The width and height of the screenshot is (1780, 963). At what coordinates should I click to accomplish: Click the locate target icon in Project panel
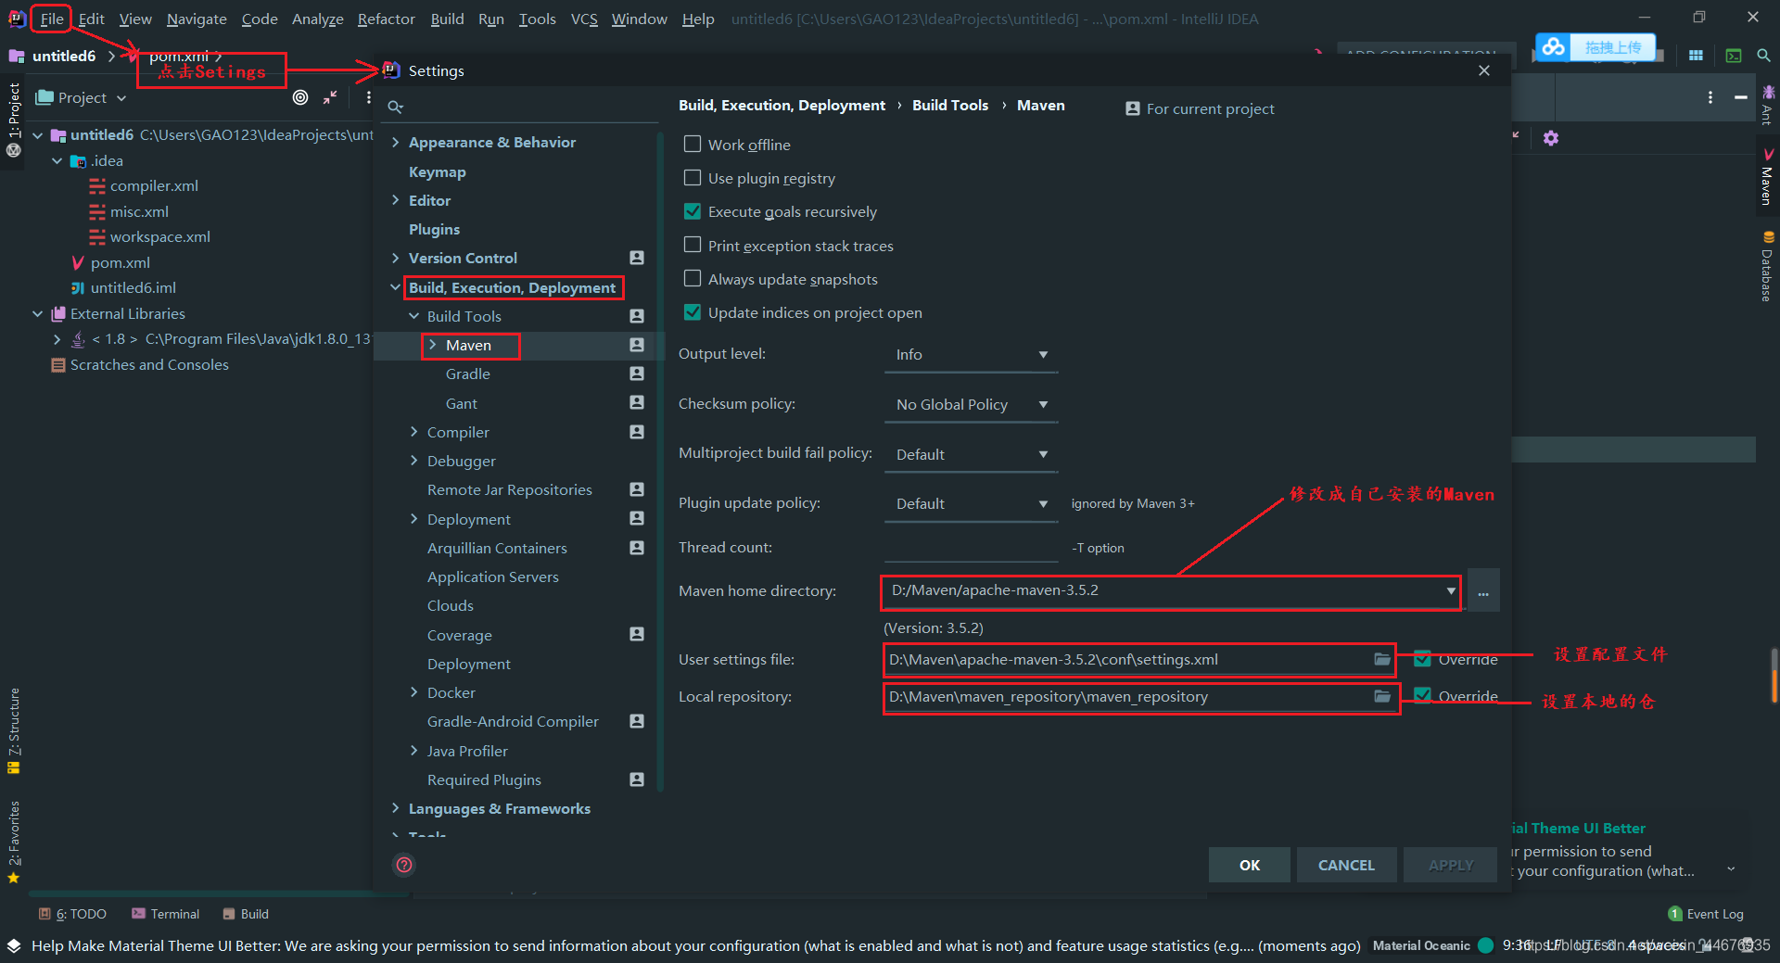[300, 97]
